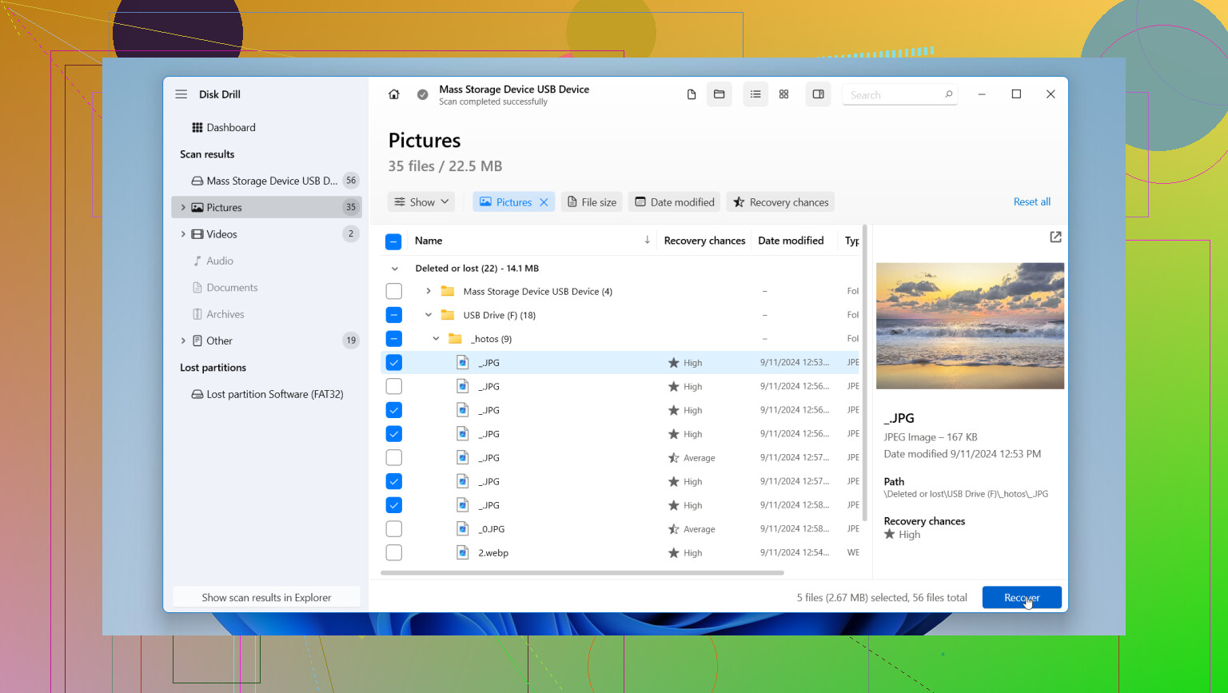Toggle the _hotos (9) folder checkbox

[x=393, y=339]
